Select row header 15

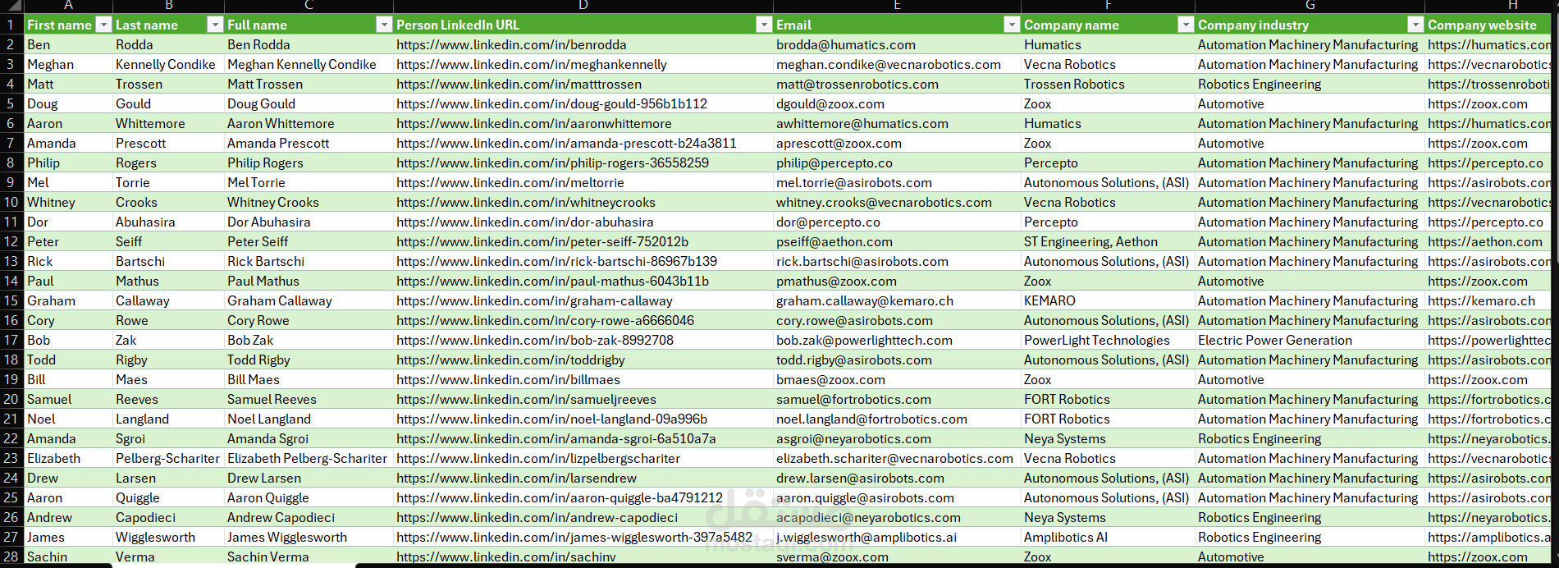(x=11, y=300)
